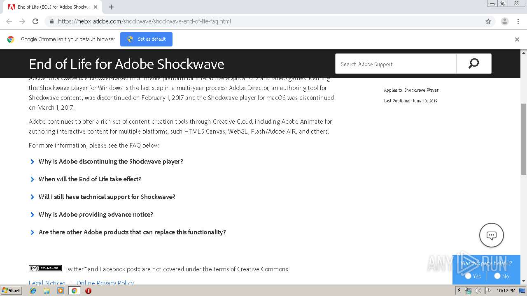
Task: Click into the Search Adobe Support field
Action: coord(396,64)
